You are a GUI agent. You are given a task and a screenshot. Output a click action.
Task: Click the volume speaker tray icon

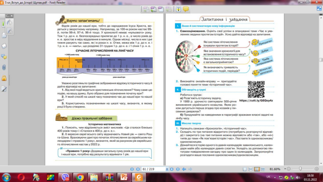pyautogui.click(x=298, y=177)
